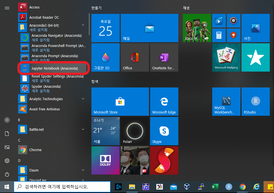
Task: Open the Pictures sidebar icon
Action: click(7, 147)
